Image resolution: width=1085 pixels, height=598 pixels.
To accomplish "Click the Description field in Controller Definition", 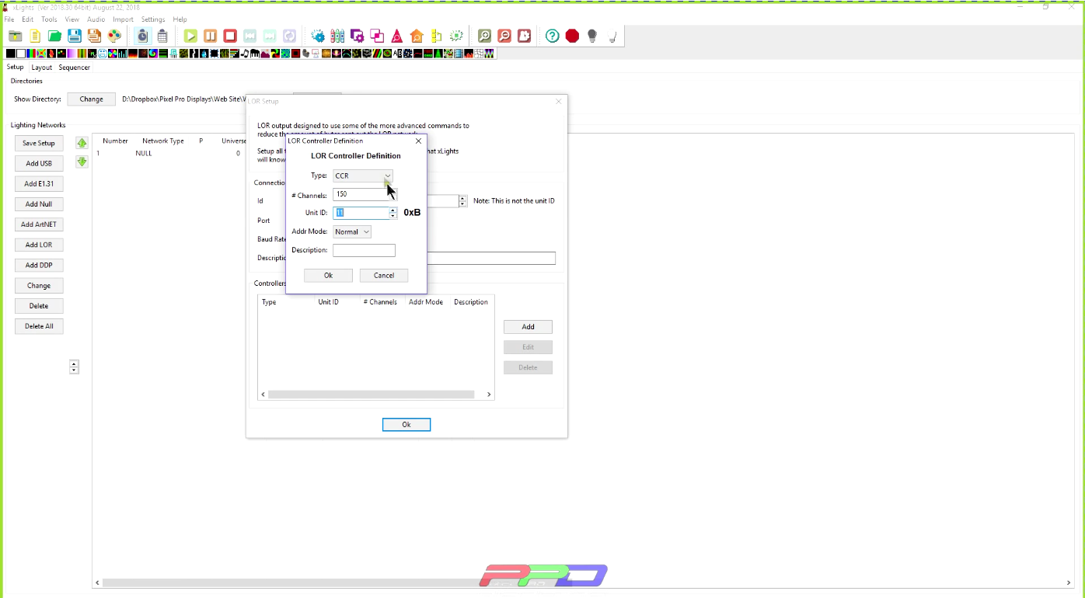I will pyautogui.click(x=364, y=250).
